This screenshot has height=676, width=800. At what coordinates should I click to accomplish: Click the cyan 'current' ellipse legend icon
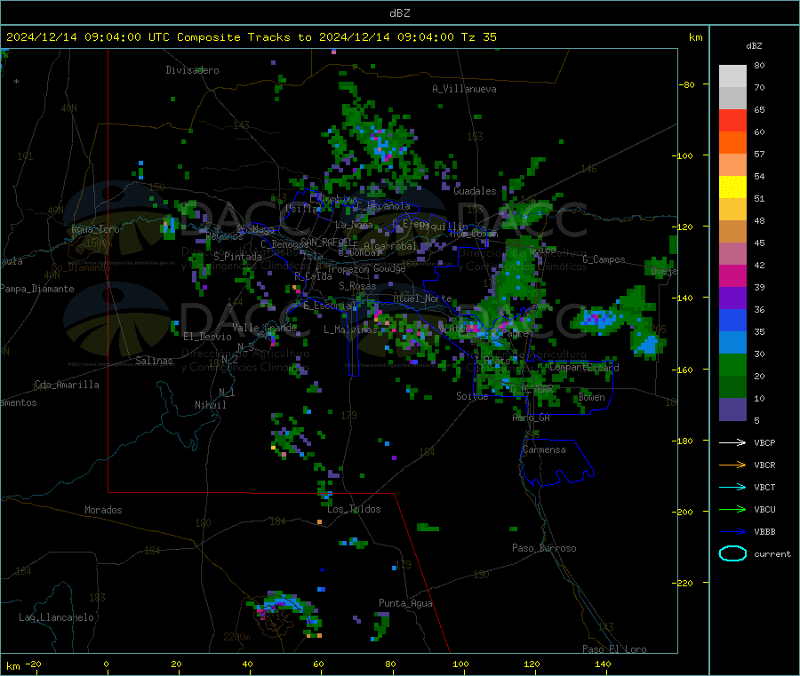click(732, 553)
